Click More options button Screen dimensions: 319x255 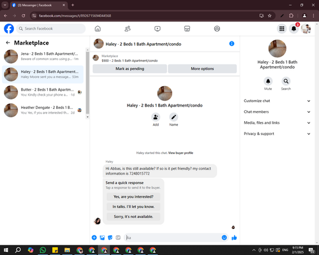click(x=202, y=69)
